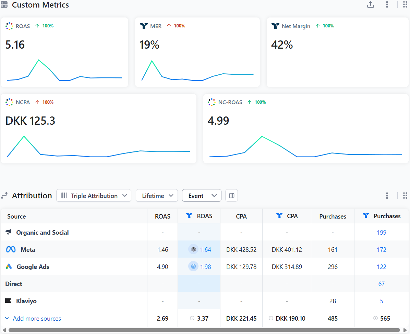The width and height of the screenshot is (410, 334).
Task: Click info icon beside total 3.37
Action: pos(192,318)
